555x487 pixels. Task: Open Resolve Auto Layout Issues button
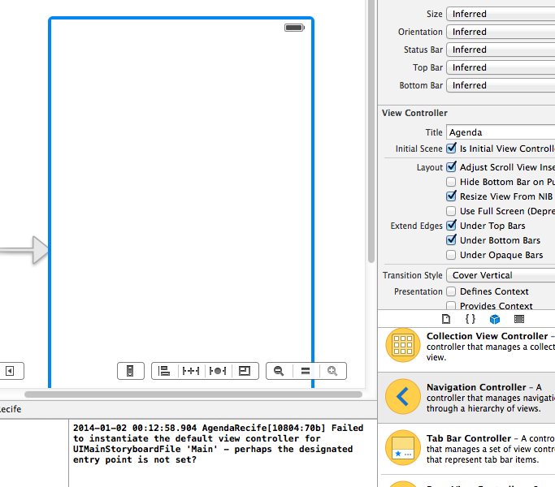pos(218,371)
